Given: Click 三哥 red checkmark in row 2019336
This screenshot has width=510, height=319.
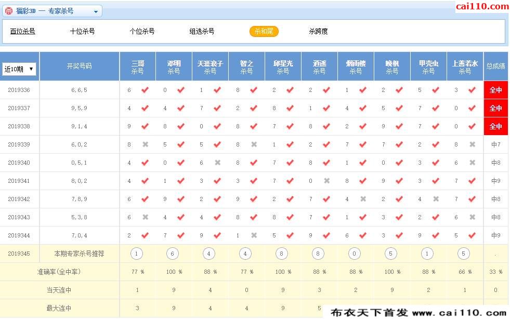Looking at the screenshot, I should pyautogui.click(x=145, y=90).
